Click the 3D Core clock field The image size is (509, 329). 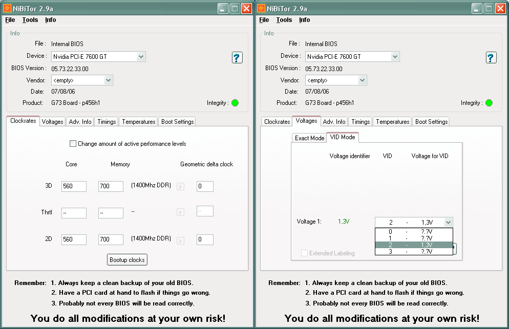point(74,186)
